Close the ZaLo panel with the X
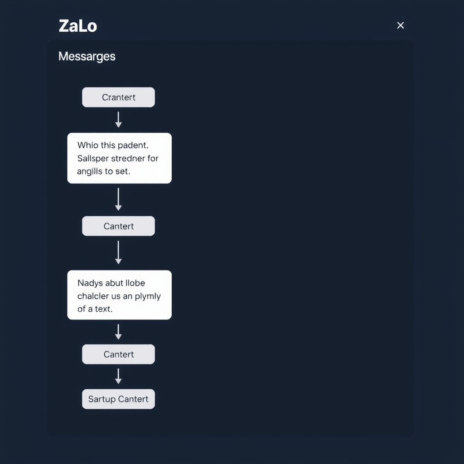The height and width of the screenshot is (464, 464). point(400,25)
